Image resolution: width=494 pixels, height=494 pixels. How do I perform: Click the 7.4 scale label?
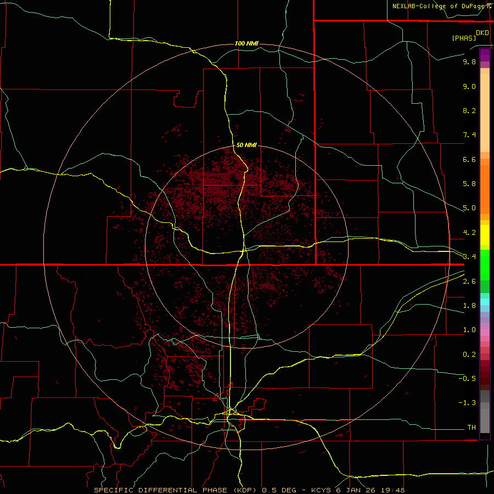pos(469,135)
